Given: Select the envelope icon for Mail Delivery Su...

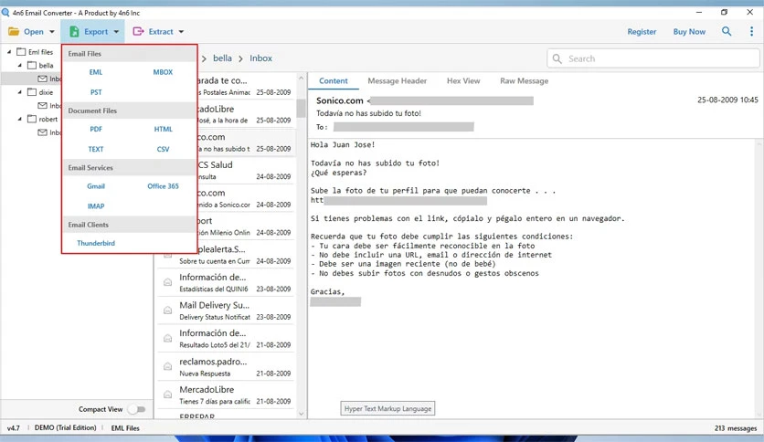Looking at the screenshot, I should pyautogui.click(x=167, y=310).
